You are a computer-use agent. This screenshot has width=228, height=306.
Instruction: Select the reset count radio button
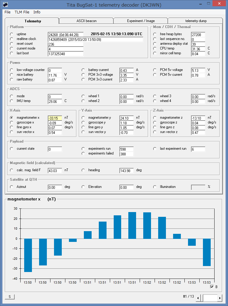[x=12, y=44]
